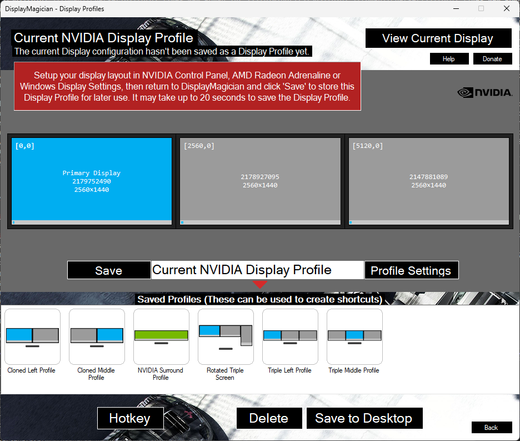This screenshot has width=520, height=441.
Task: Delete the selected profile
Action: click(269, 418)
